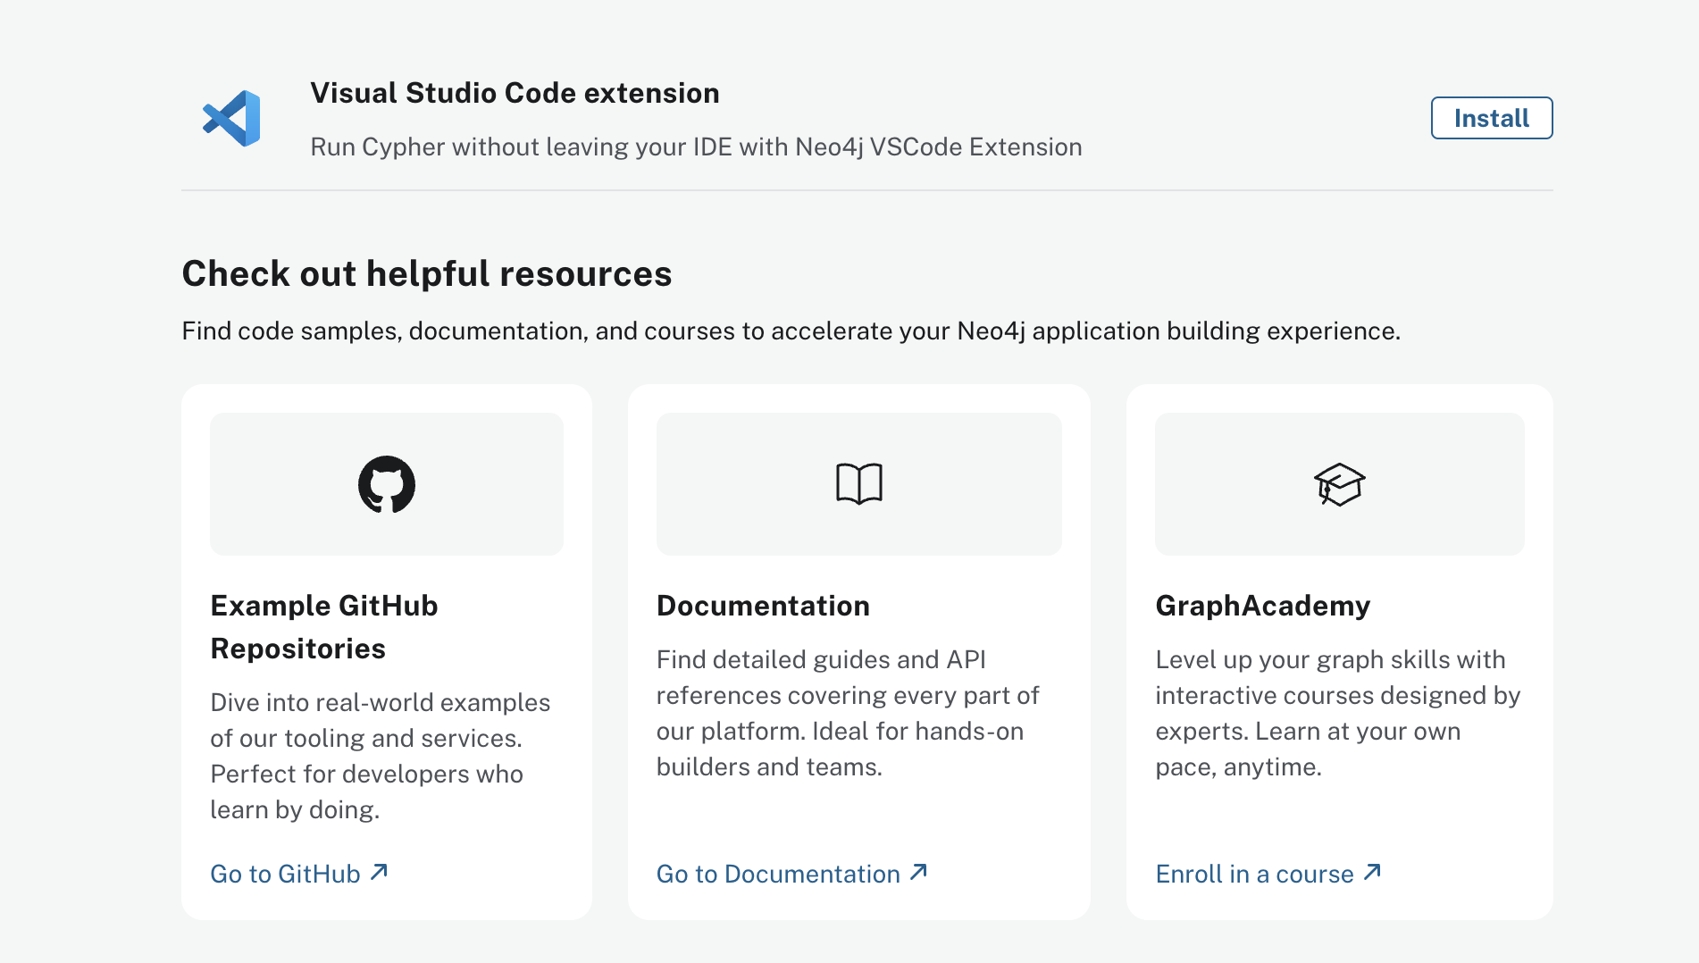Screen dimensions: 1699x963
Task: Click the GitHub octocat icon
Action: (387, 484)
